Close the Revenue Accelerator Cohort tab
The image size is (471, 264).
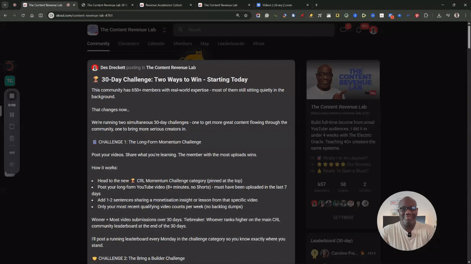(x=191, y=5)
